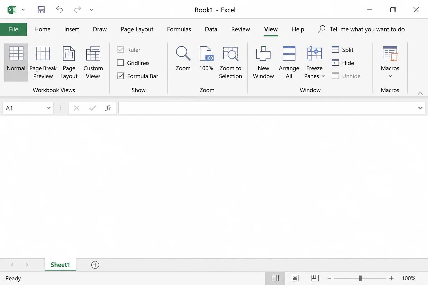The height and width of the screenshot is (285, 428).
Task: Select the Sheet1 tab
Action: 60,265
